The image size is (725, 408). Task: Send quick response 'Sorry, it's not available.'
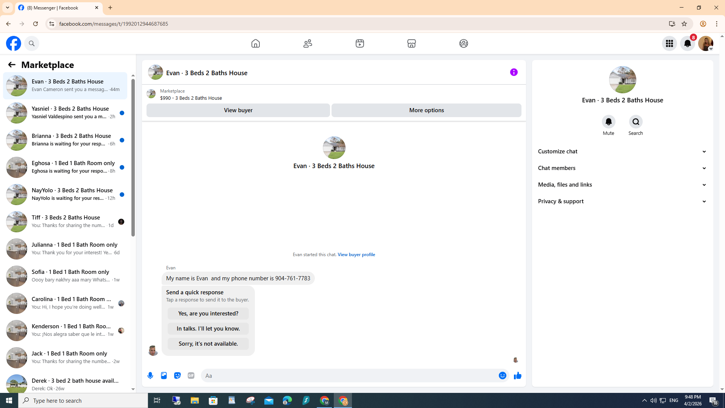pos(208,344)
